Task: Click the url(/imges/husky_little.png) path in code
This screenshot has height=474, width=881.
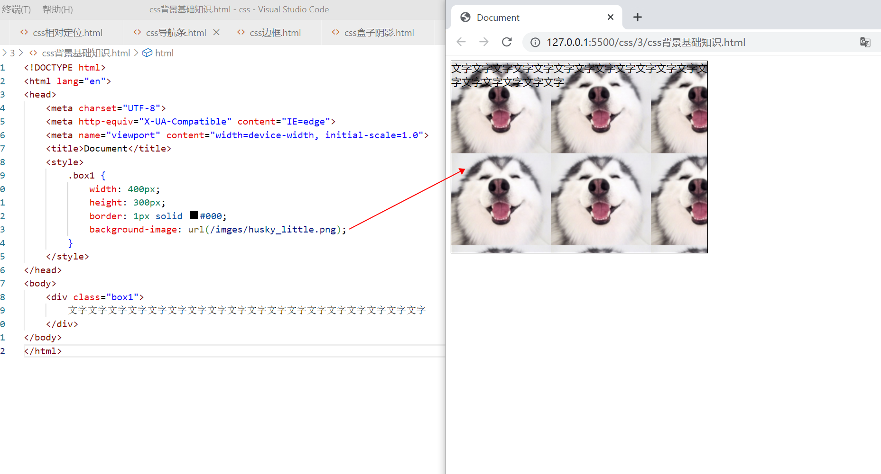Action: [264, 230]
